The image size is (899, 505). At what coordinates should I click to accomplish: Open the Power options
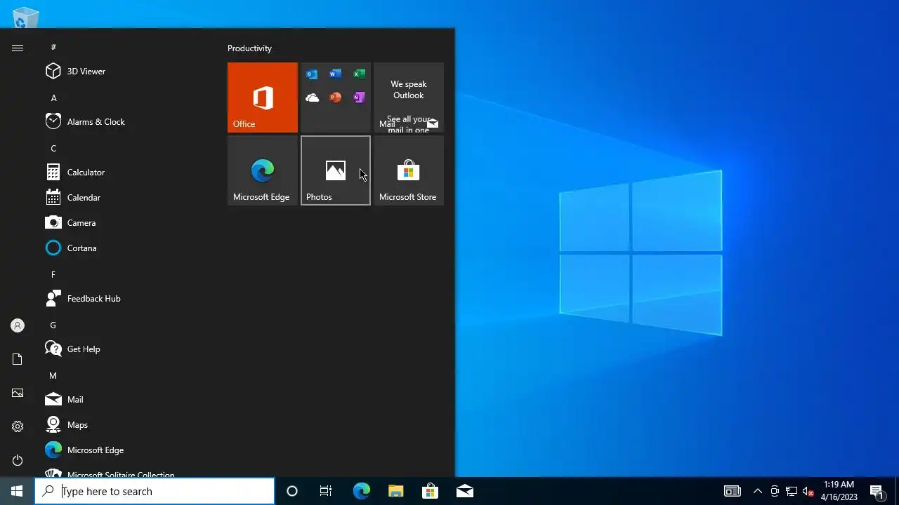coord(18,460)
